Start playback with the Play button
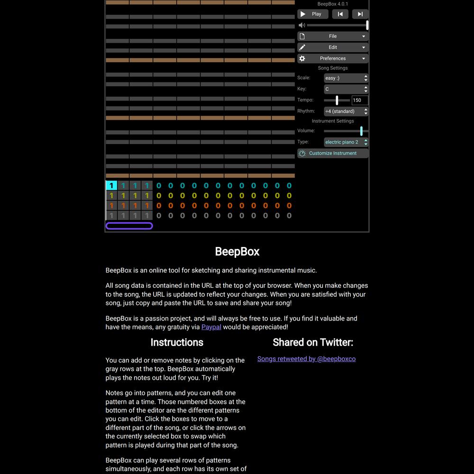Viewport: 474px width, 474px height. [x=312, y=14]
